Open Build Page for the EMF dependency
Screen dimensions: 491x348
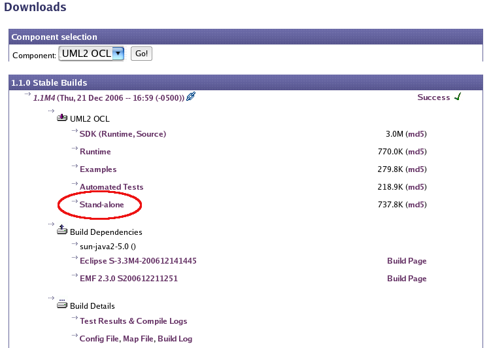tap(407, 279)
